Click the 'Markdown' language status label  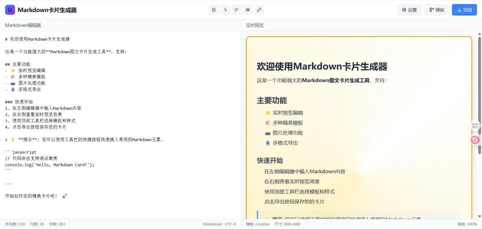coord(213,224)
